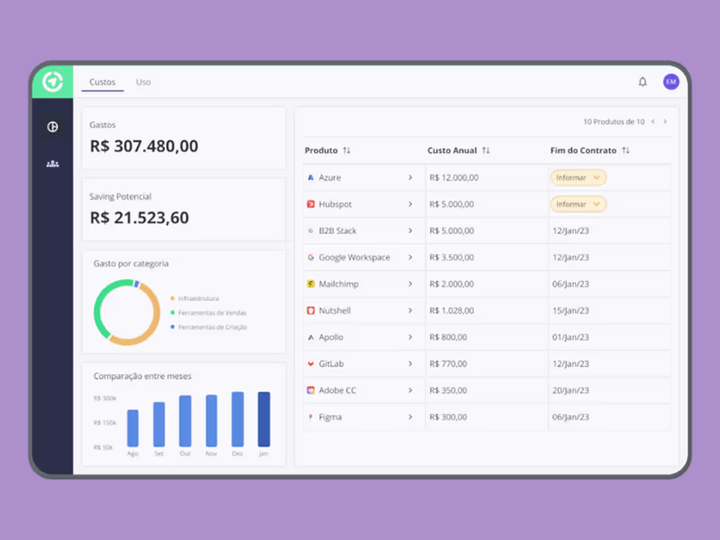
Task: Expand the Mailchimp row chevron
Action: click(x=410, y=284)
